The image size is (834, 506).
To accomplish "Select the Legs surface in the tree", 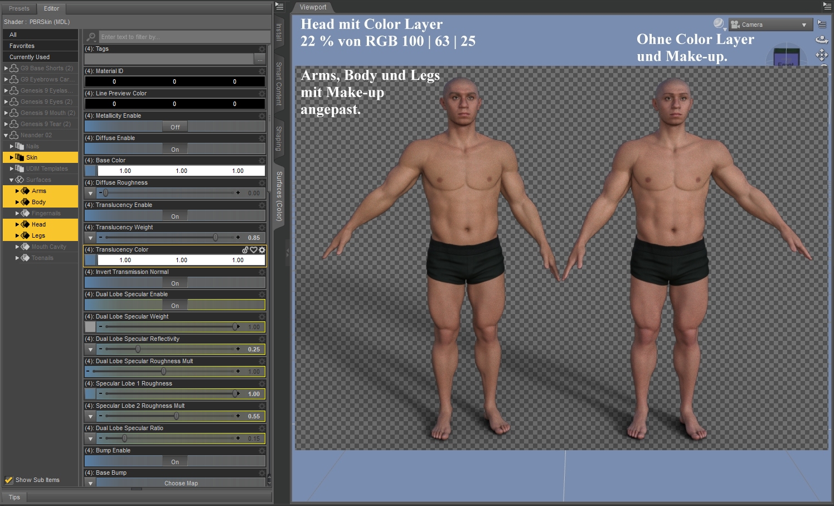I will (40, 235).
